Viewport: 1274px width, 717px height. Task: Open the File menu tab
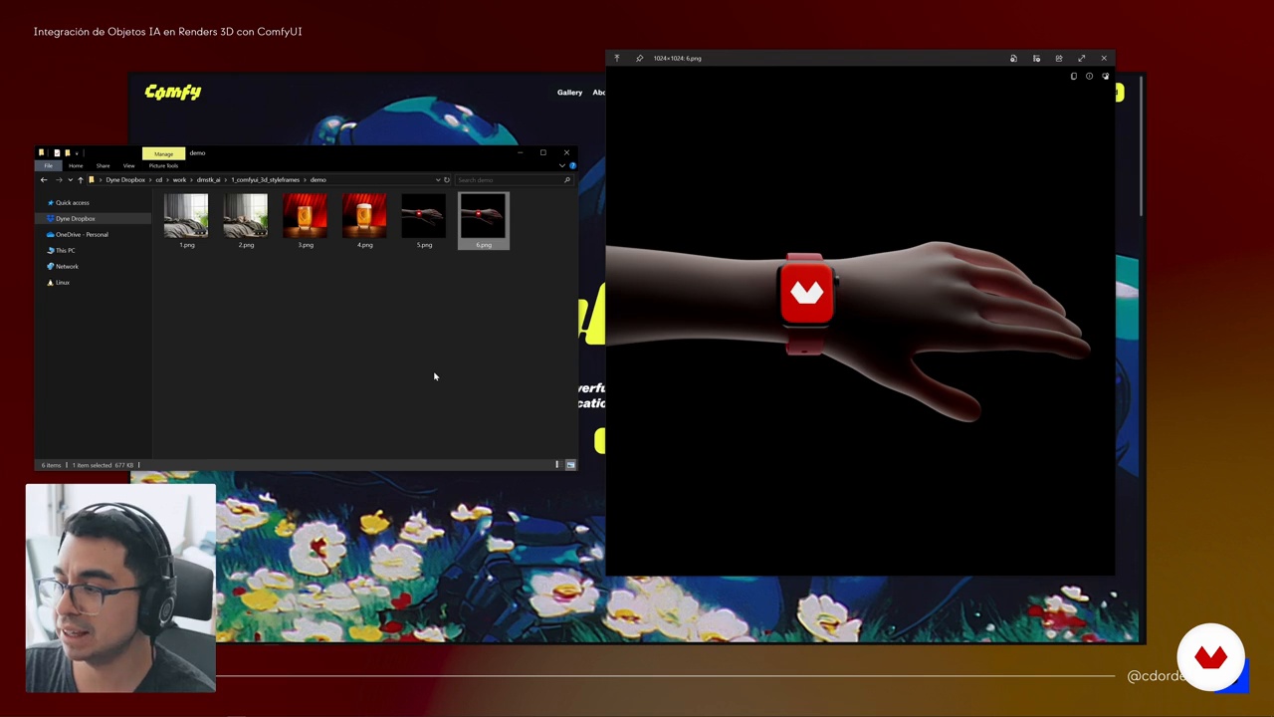pos(48,165)
